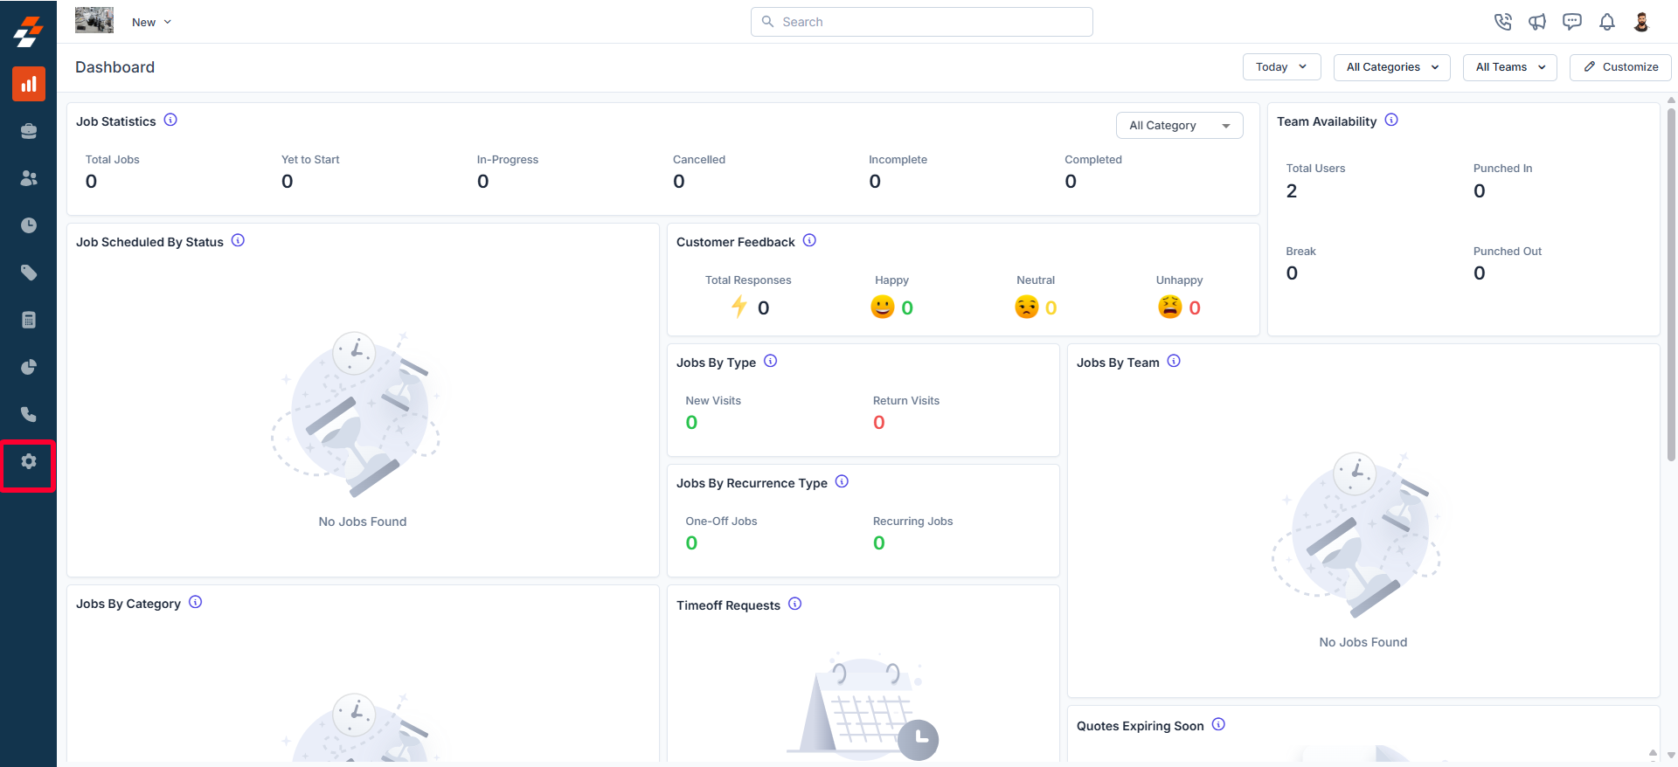Click the scrollbar down arrow

pyautogui.click(x=1671, y=756)
